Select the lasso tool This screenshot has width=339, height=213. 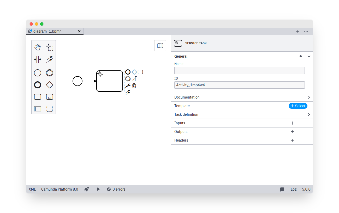pyautogui.click(x=50, y=47)
